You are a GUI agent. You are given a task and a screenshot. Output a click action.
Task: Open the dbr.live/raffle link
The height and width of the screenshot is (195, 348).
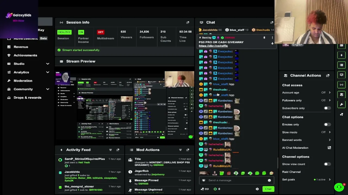click(213, 46)
